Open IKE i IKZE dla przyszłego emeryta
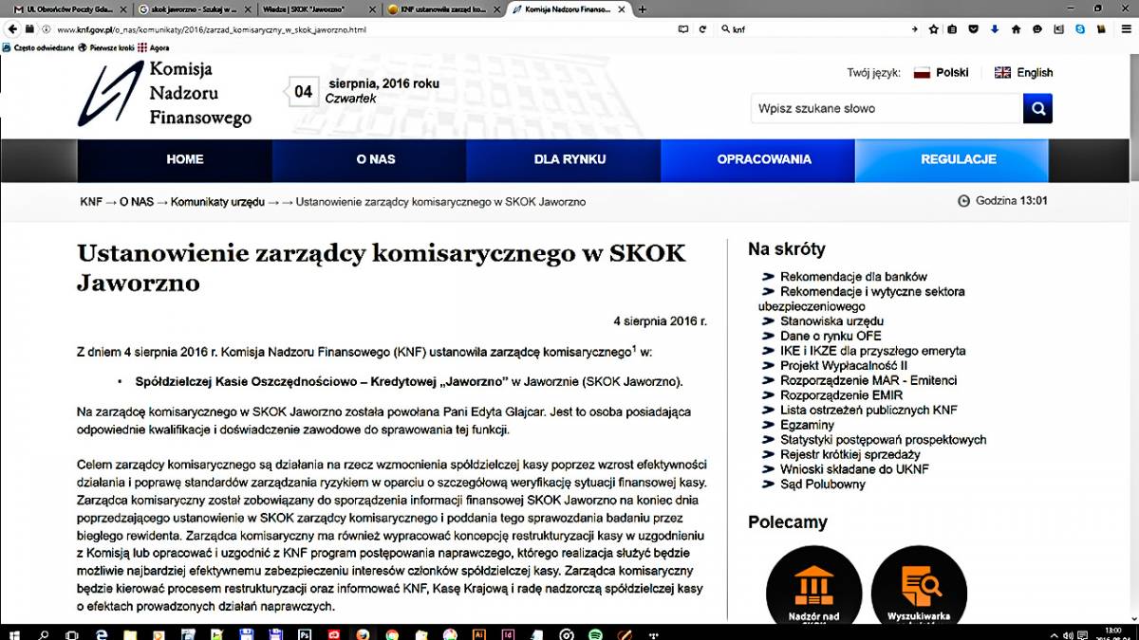 coord(872,351)
